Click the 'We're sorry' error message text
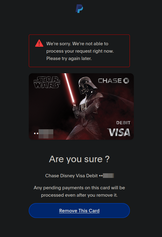The height and width of the screenshot is (237, 162). tap(80, 51)
